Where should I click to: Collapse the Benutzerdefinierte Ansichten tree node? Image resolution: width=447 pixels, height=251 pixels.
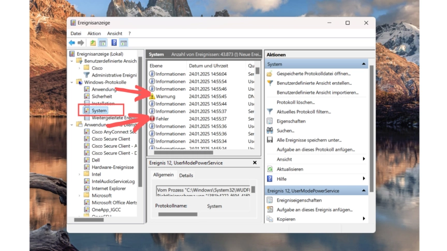pyautogui.click(x=72, y=61)
